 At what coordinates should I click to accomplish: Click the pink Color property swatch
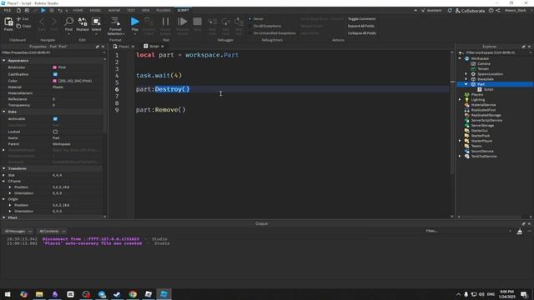54,81
